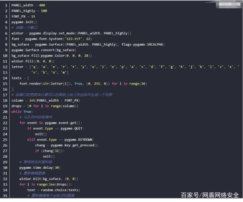Place cursor on "pygame.init()" line
The width and height of the screenshot is (243, 202).
click(24, 22)
